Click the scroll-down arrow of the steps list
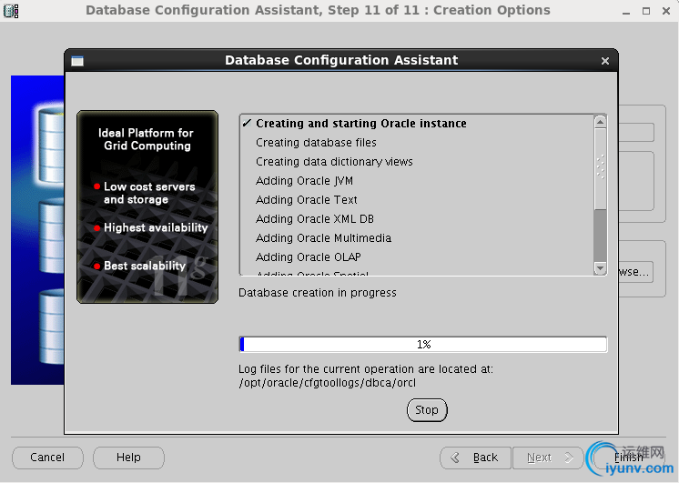The height and width of the screenshot is (483, 679). click(600, 268)
